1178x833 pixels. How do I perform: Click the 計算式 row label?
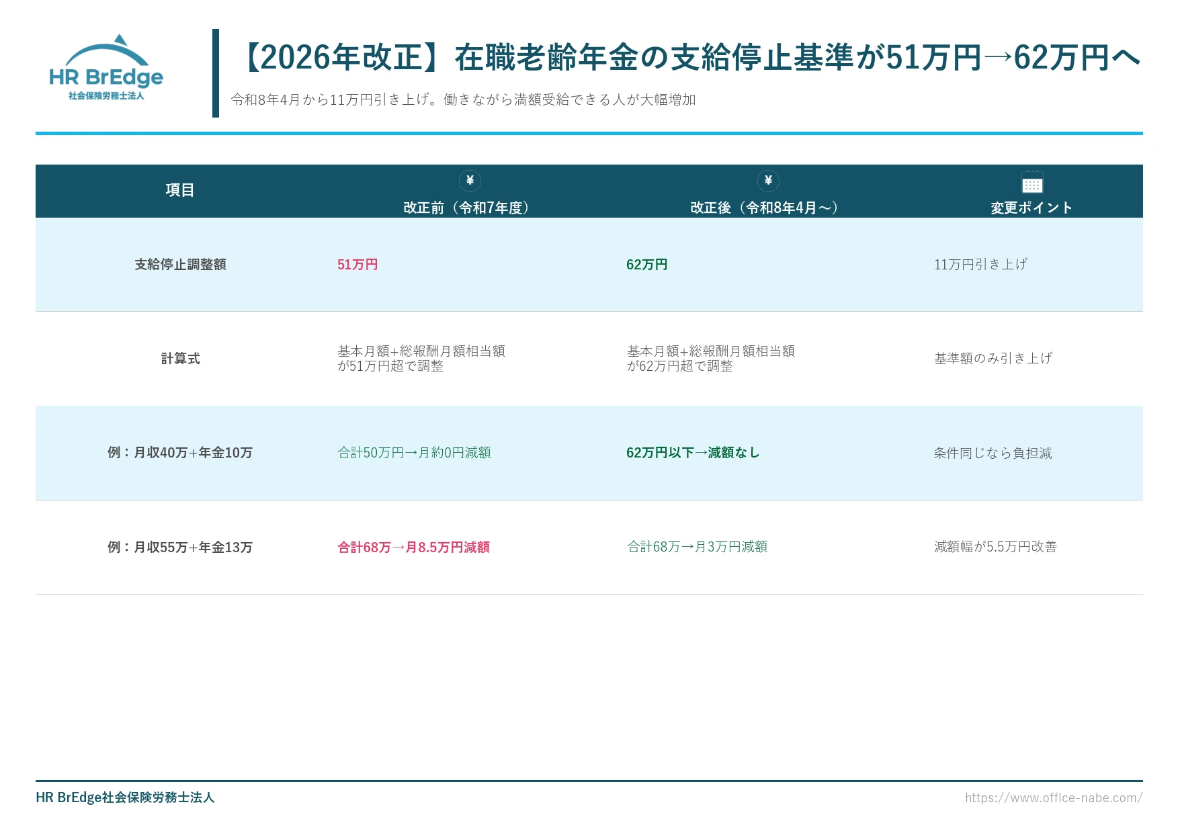(x=180, y=359)
